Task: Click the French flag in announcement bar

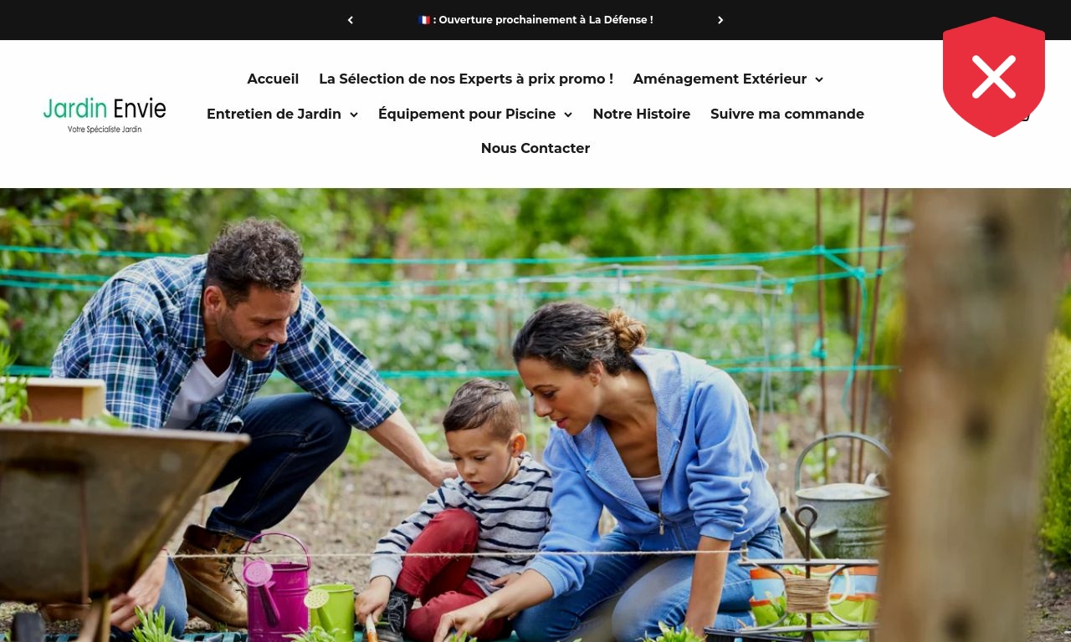Action: 424,20
